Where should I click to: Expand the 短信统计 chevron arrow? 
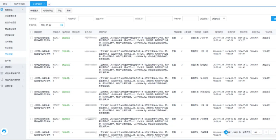pos(23,67)
